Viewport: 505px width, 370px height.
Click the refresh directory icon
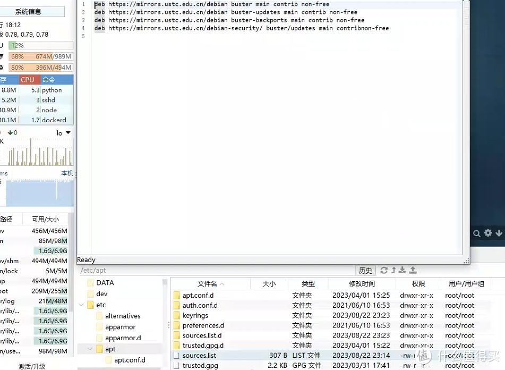tap(384, 271)
